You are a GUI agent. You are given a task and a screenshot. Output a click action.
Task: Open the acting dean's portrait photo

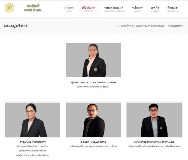[93, 60]
